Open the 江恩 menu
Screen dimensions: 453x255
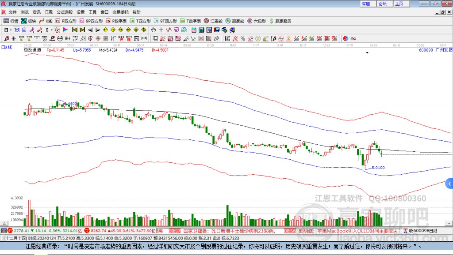click(49, 12)
